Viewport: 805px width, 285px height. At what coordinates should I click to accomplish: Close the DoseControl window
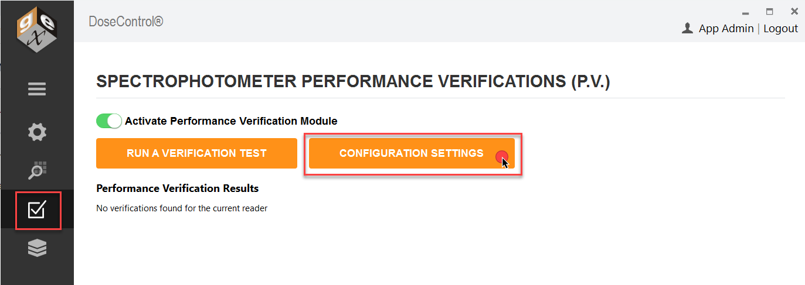794,11
